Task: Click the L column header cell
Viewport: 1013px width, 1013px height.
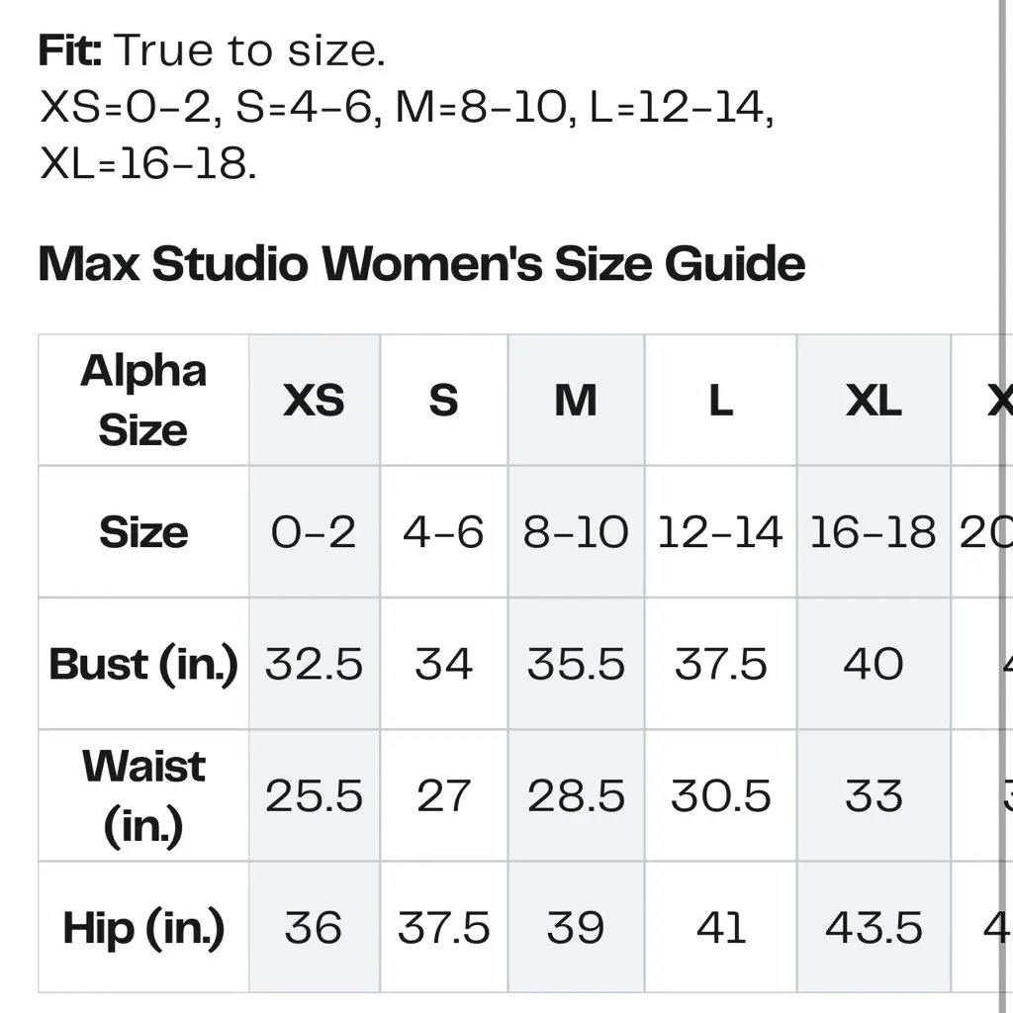Action: pos(720,401)
